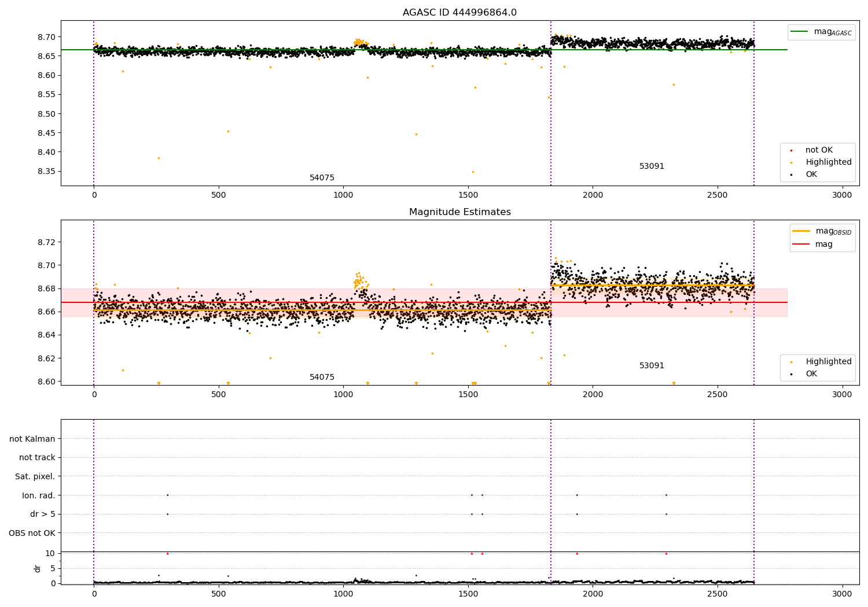Click the 'AGASC ID 444996864.0' plot title
The width and height of the screenshot is (868, 607).
(459, 13)
